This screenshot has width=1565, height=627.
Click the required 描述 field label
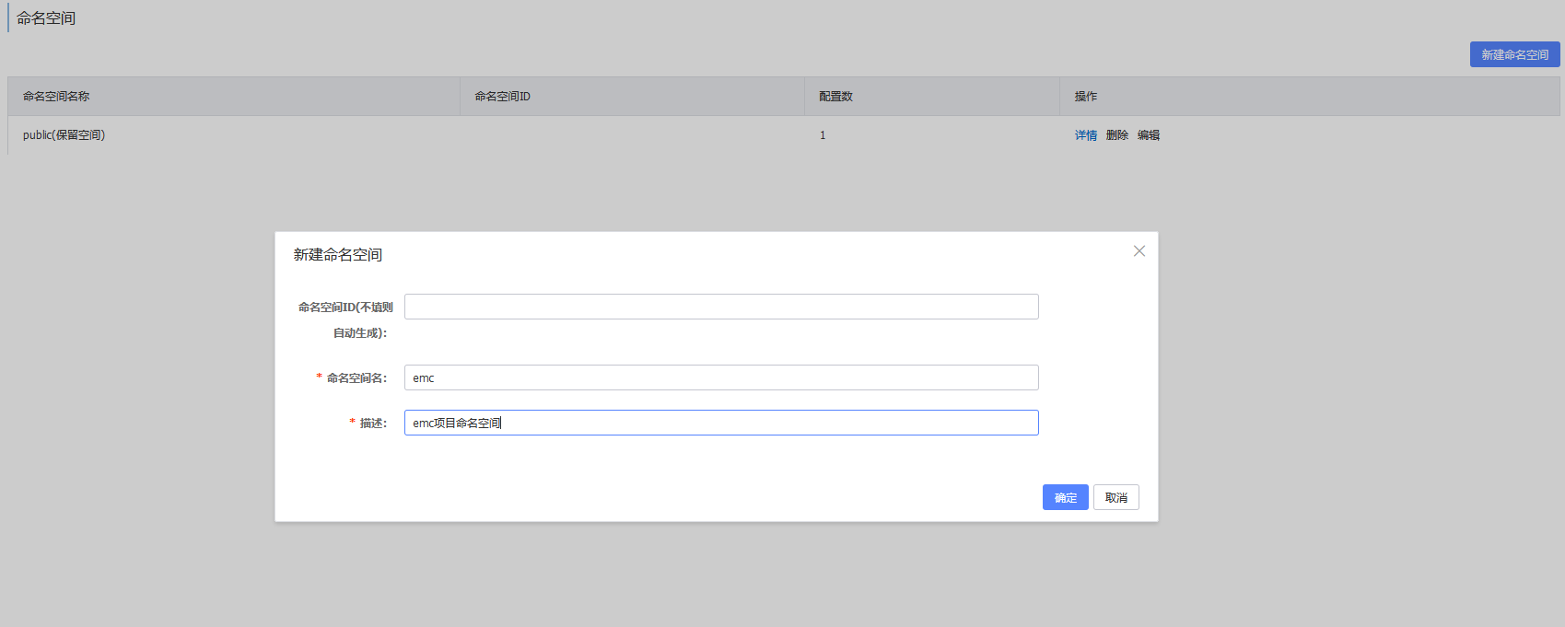(373, 424)
